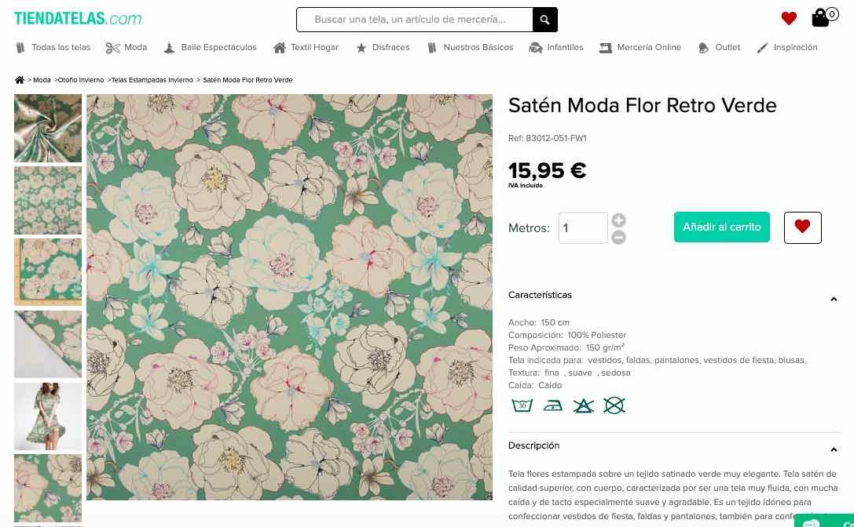Image resolution: width=854 pixels, height=527 pixels.
Task: Click the Metros quantity input field
Action: click(583, 228)
